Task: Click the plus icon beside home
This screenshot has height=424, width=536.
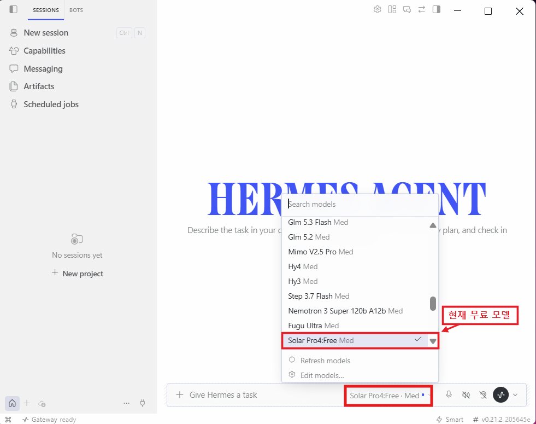Action: [x=27, y=403]
